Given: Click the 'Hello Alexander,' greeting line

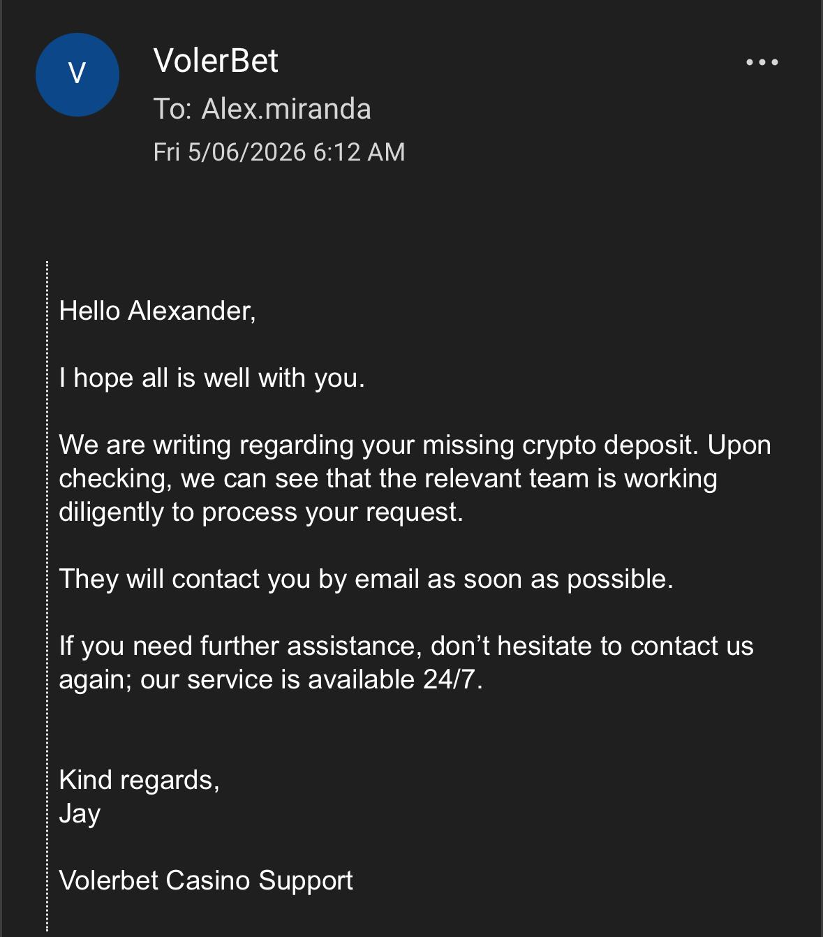Looking at the screenshot, I should 158,311.
